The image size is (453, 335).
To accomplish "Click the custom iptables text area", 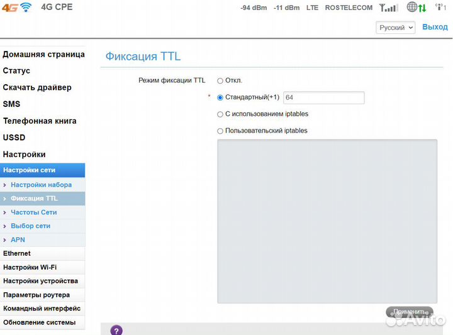I will pyautogui.click(x=327, y=221).
